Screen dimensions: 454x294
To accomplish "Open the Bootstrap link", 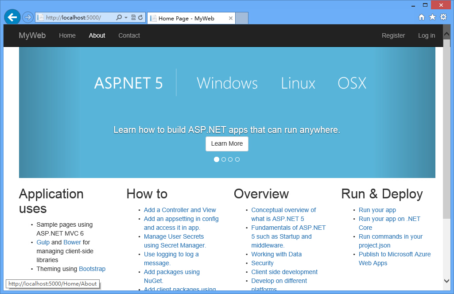I will tap(92, 269).
